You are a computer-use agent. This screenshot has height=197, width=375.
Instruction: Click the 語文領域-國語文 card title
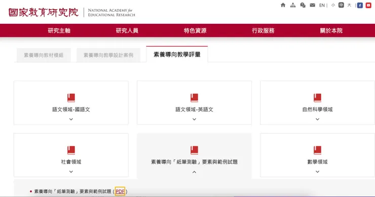[x=71, y=109]
